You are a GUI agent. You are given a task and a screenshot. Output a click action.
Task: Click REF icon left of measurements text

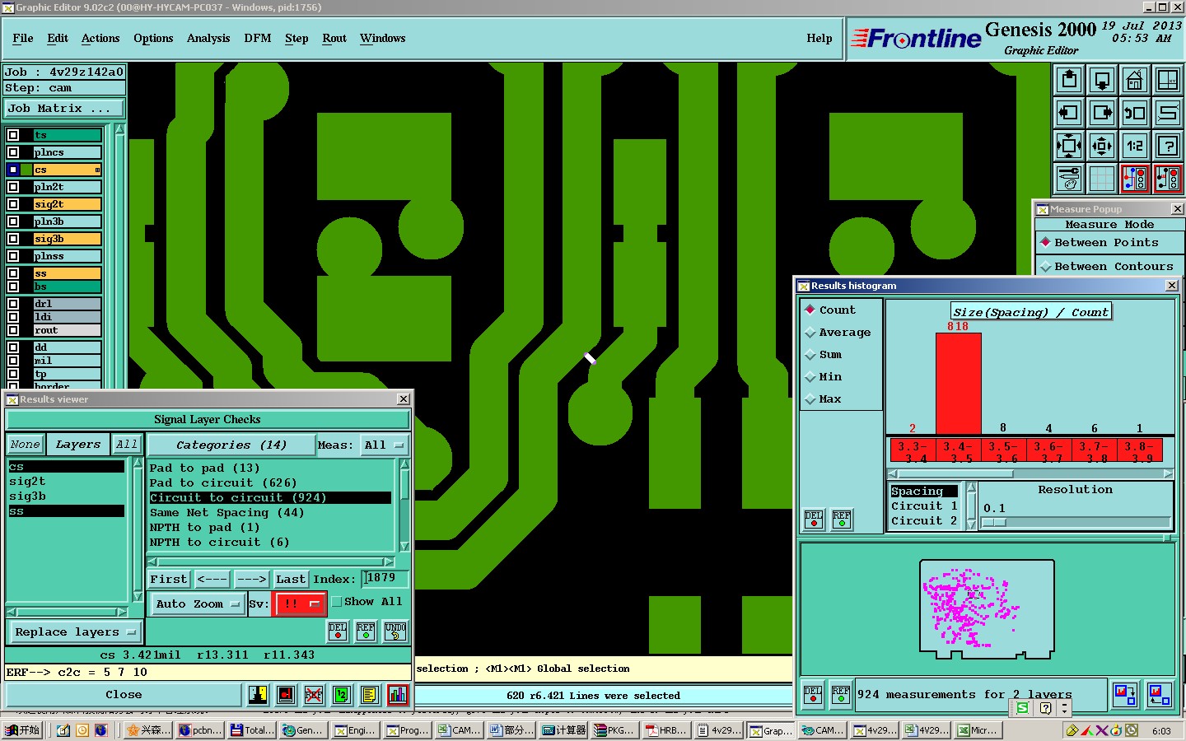click(x=841, y=695)
